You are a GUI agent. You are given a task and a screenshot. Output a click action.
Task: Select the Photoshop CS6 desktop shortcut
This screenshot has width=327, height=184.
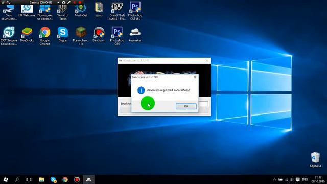pos(117,35)
